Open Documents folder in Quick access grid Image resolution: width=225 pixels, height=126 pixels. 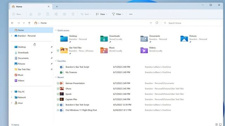pos(154,39)
